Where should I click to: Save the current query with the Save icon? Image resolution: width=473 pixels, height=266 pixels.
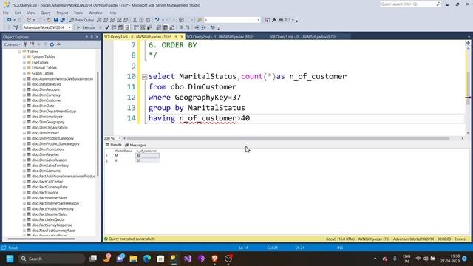click(x=56, y=20)
